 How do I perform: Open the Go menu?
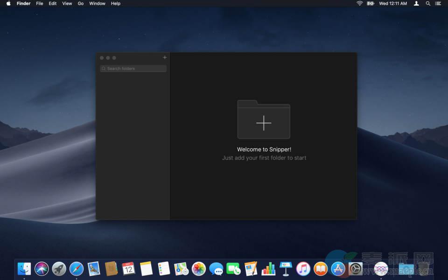click(x=81, y=3)
